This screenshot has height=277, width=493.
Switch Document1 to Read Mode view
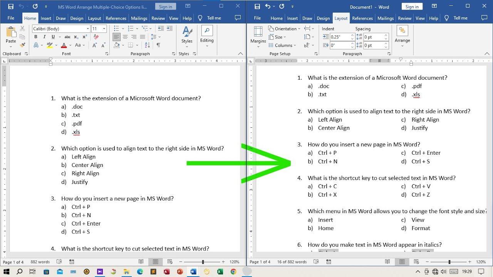387,262
